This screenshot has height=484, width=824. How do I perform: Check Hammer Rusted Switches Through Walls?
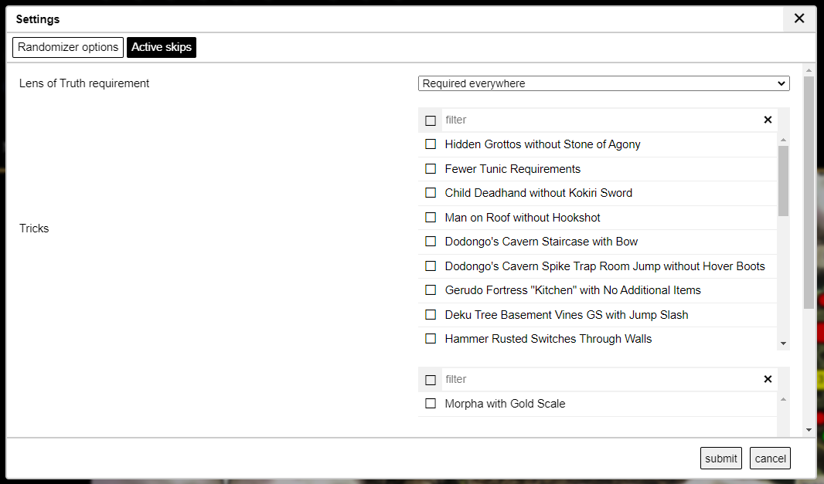coord(431,339)
